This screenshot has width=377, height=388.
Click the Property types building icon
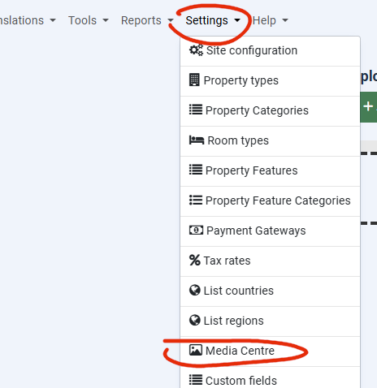point(194,80)
